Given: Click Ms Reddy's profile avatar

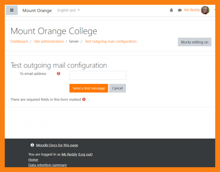Looking at the screenshot, I should point(205,10).
